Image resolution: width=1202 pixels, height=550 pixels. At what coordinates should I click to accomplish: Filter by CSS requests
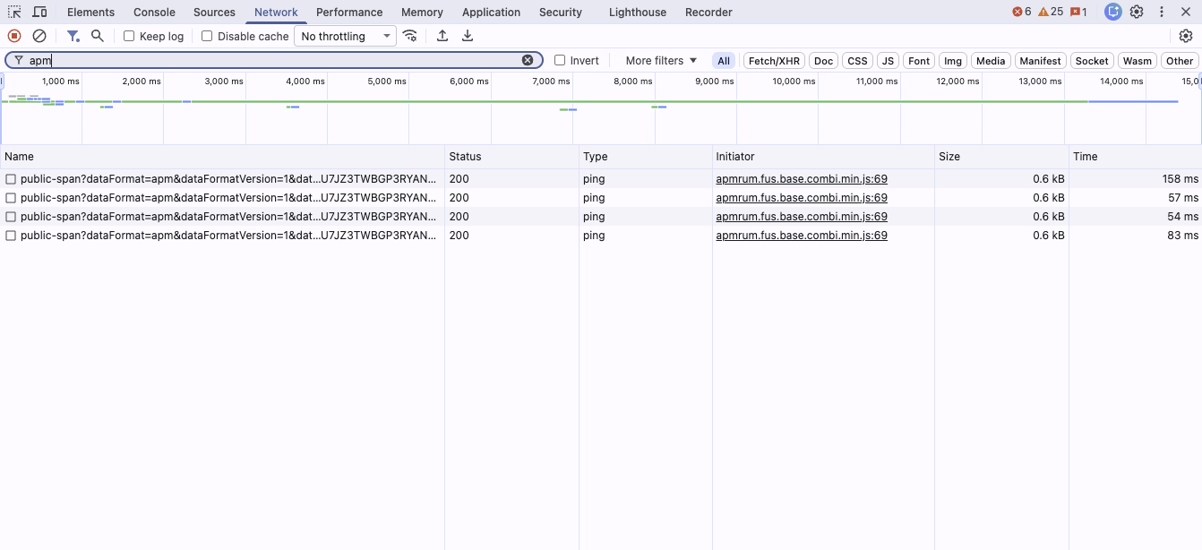(857, 61)
